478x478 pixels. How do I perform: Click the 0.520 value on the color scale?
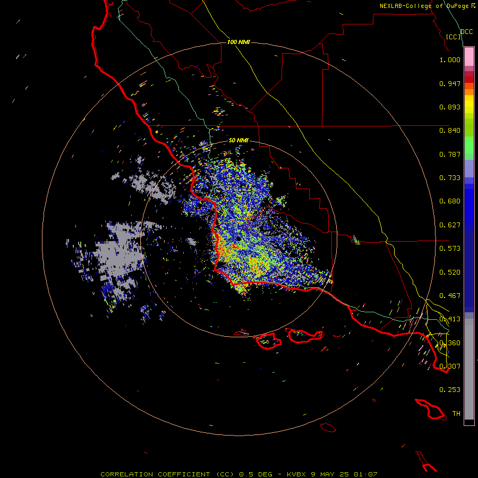tap(450, 272)
